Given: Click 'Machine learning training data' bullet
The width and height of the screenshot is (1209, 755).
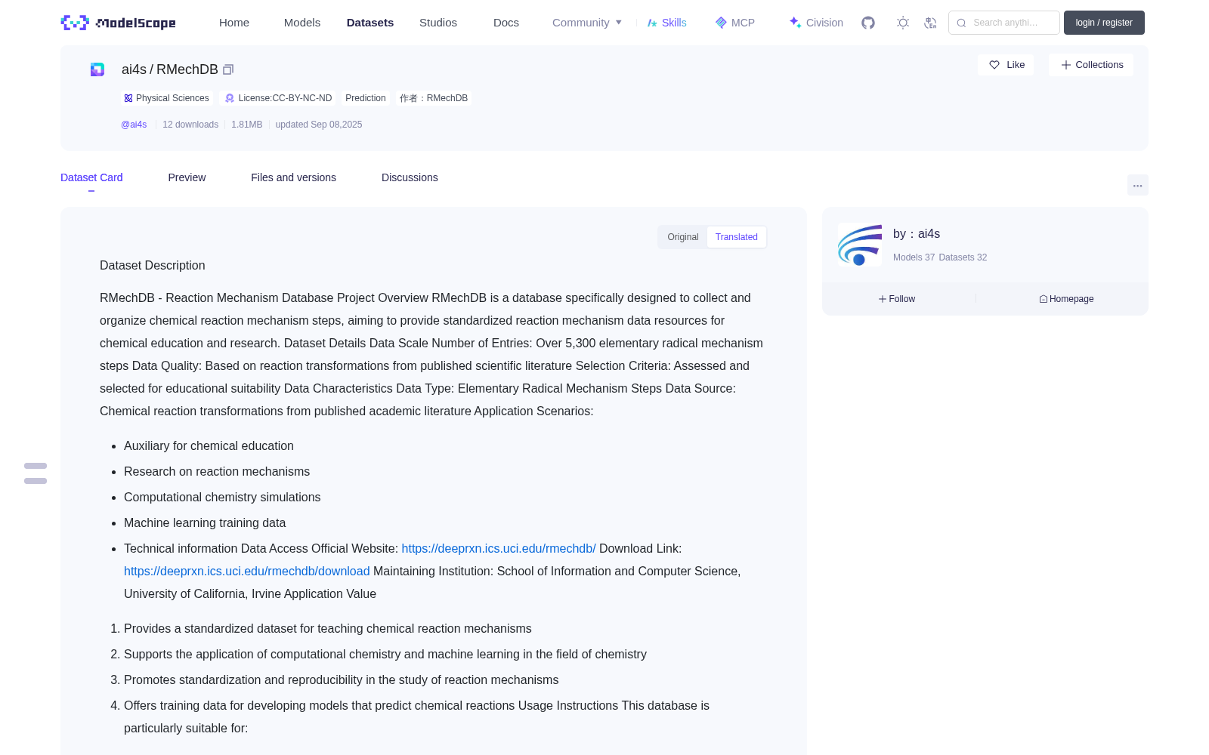Looking at the screenshot, I should point(205,523).
